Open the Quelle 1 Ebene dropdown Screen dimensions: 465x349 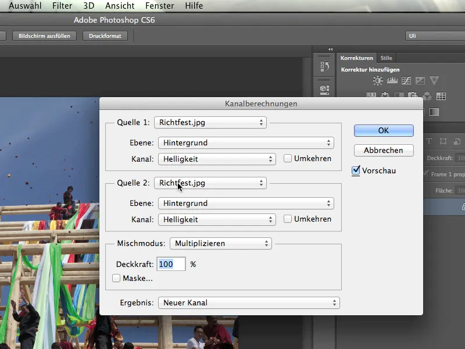[246, 143]
